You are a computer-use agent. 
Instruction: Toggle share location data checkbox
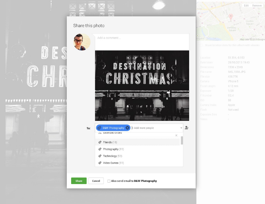pyautogui.click(x=201, y=45)
